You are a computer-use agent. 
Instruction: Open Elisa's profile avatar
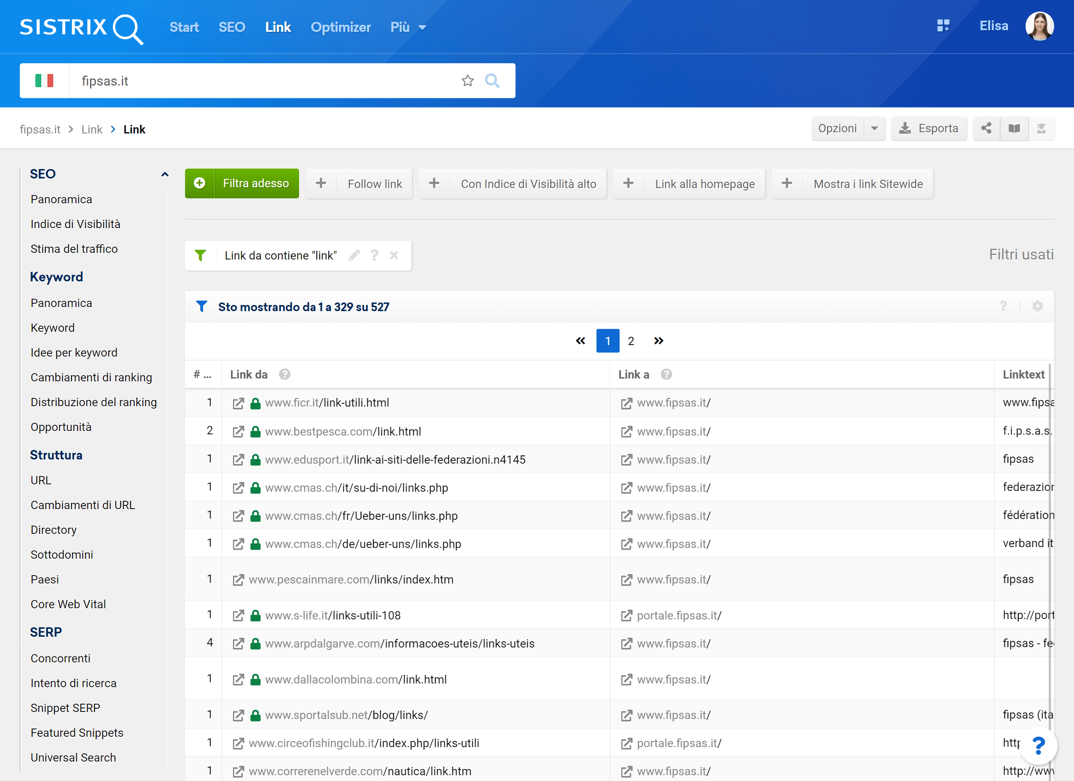(x=1039, y=26)
